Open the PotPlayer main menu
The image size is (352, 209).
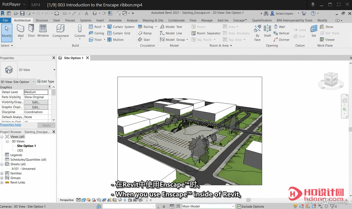click(13, 5)
